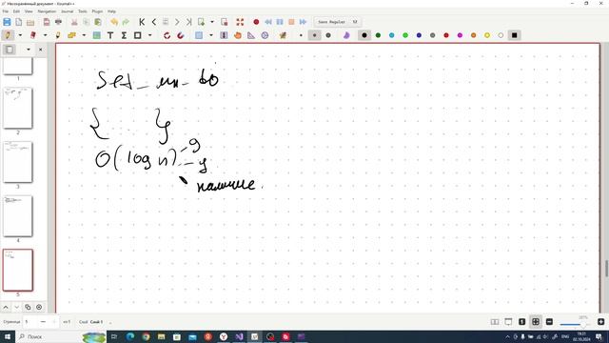Screen dimensions: 609x343
Task: Open the insert page options dropdown
Action: pyautogui.click(x=212, y=22)
